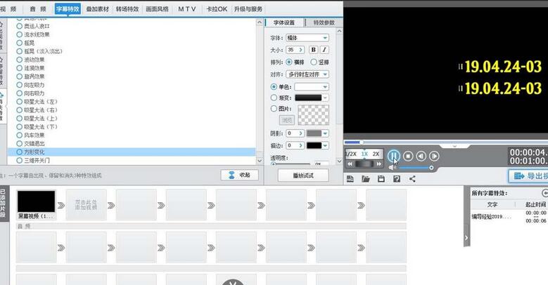The image size is (548, 285).
Task: Select the 吸星大法（右） effect
Action: pyautogui.click(x=37, y=110)
